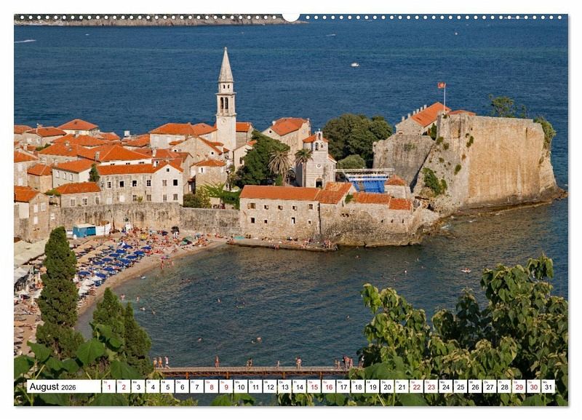
Task: Choose day 5 on the date row
Action: [167, 387]
